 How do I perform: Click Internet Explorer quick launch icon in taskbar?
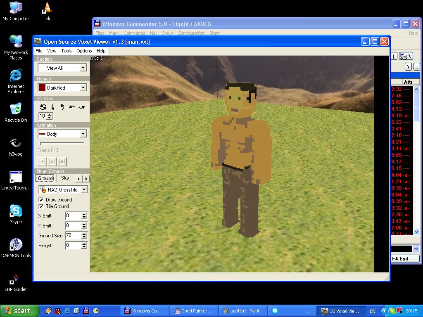pyautogui.click(x=67, y=311)
